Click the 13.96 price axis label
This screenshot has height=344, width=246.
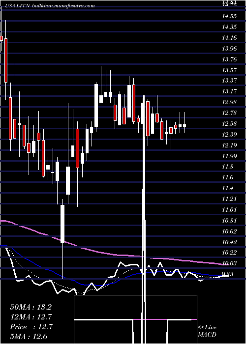click(x=229, y=48)
